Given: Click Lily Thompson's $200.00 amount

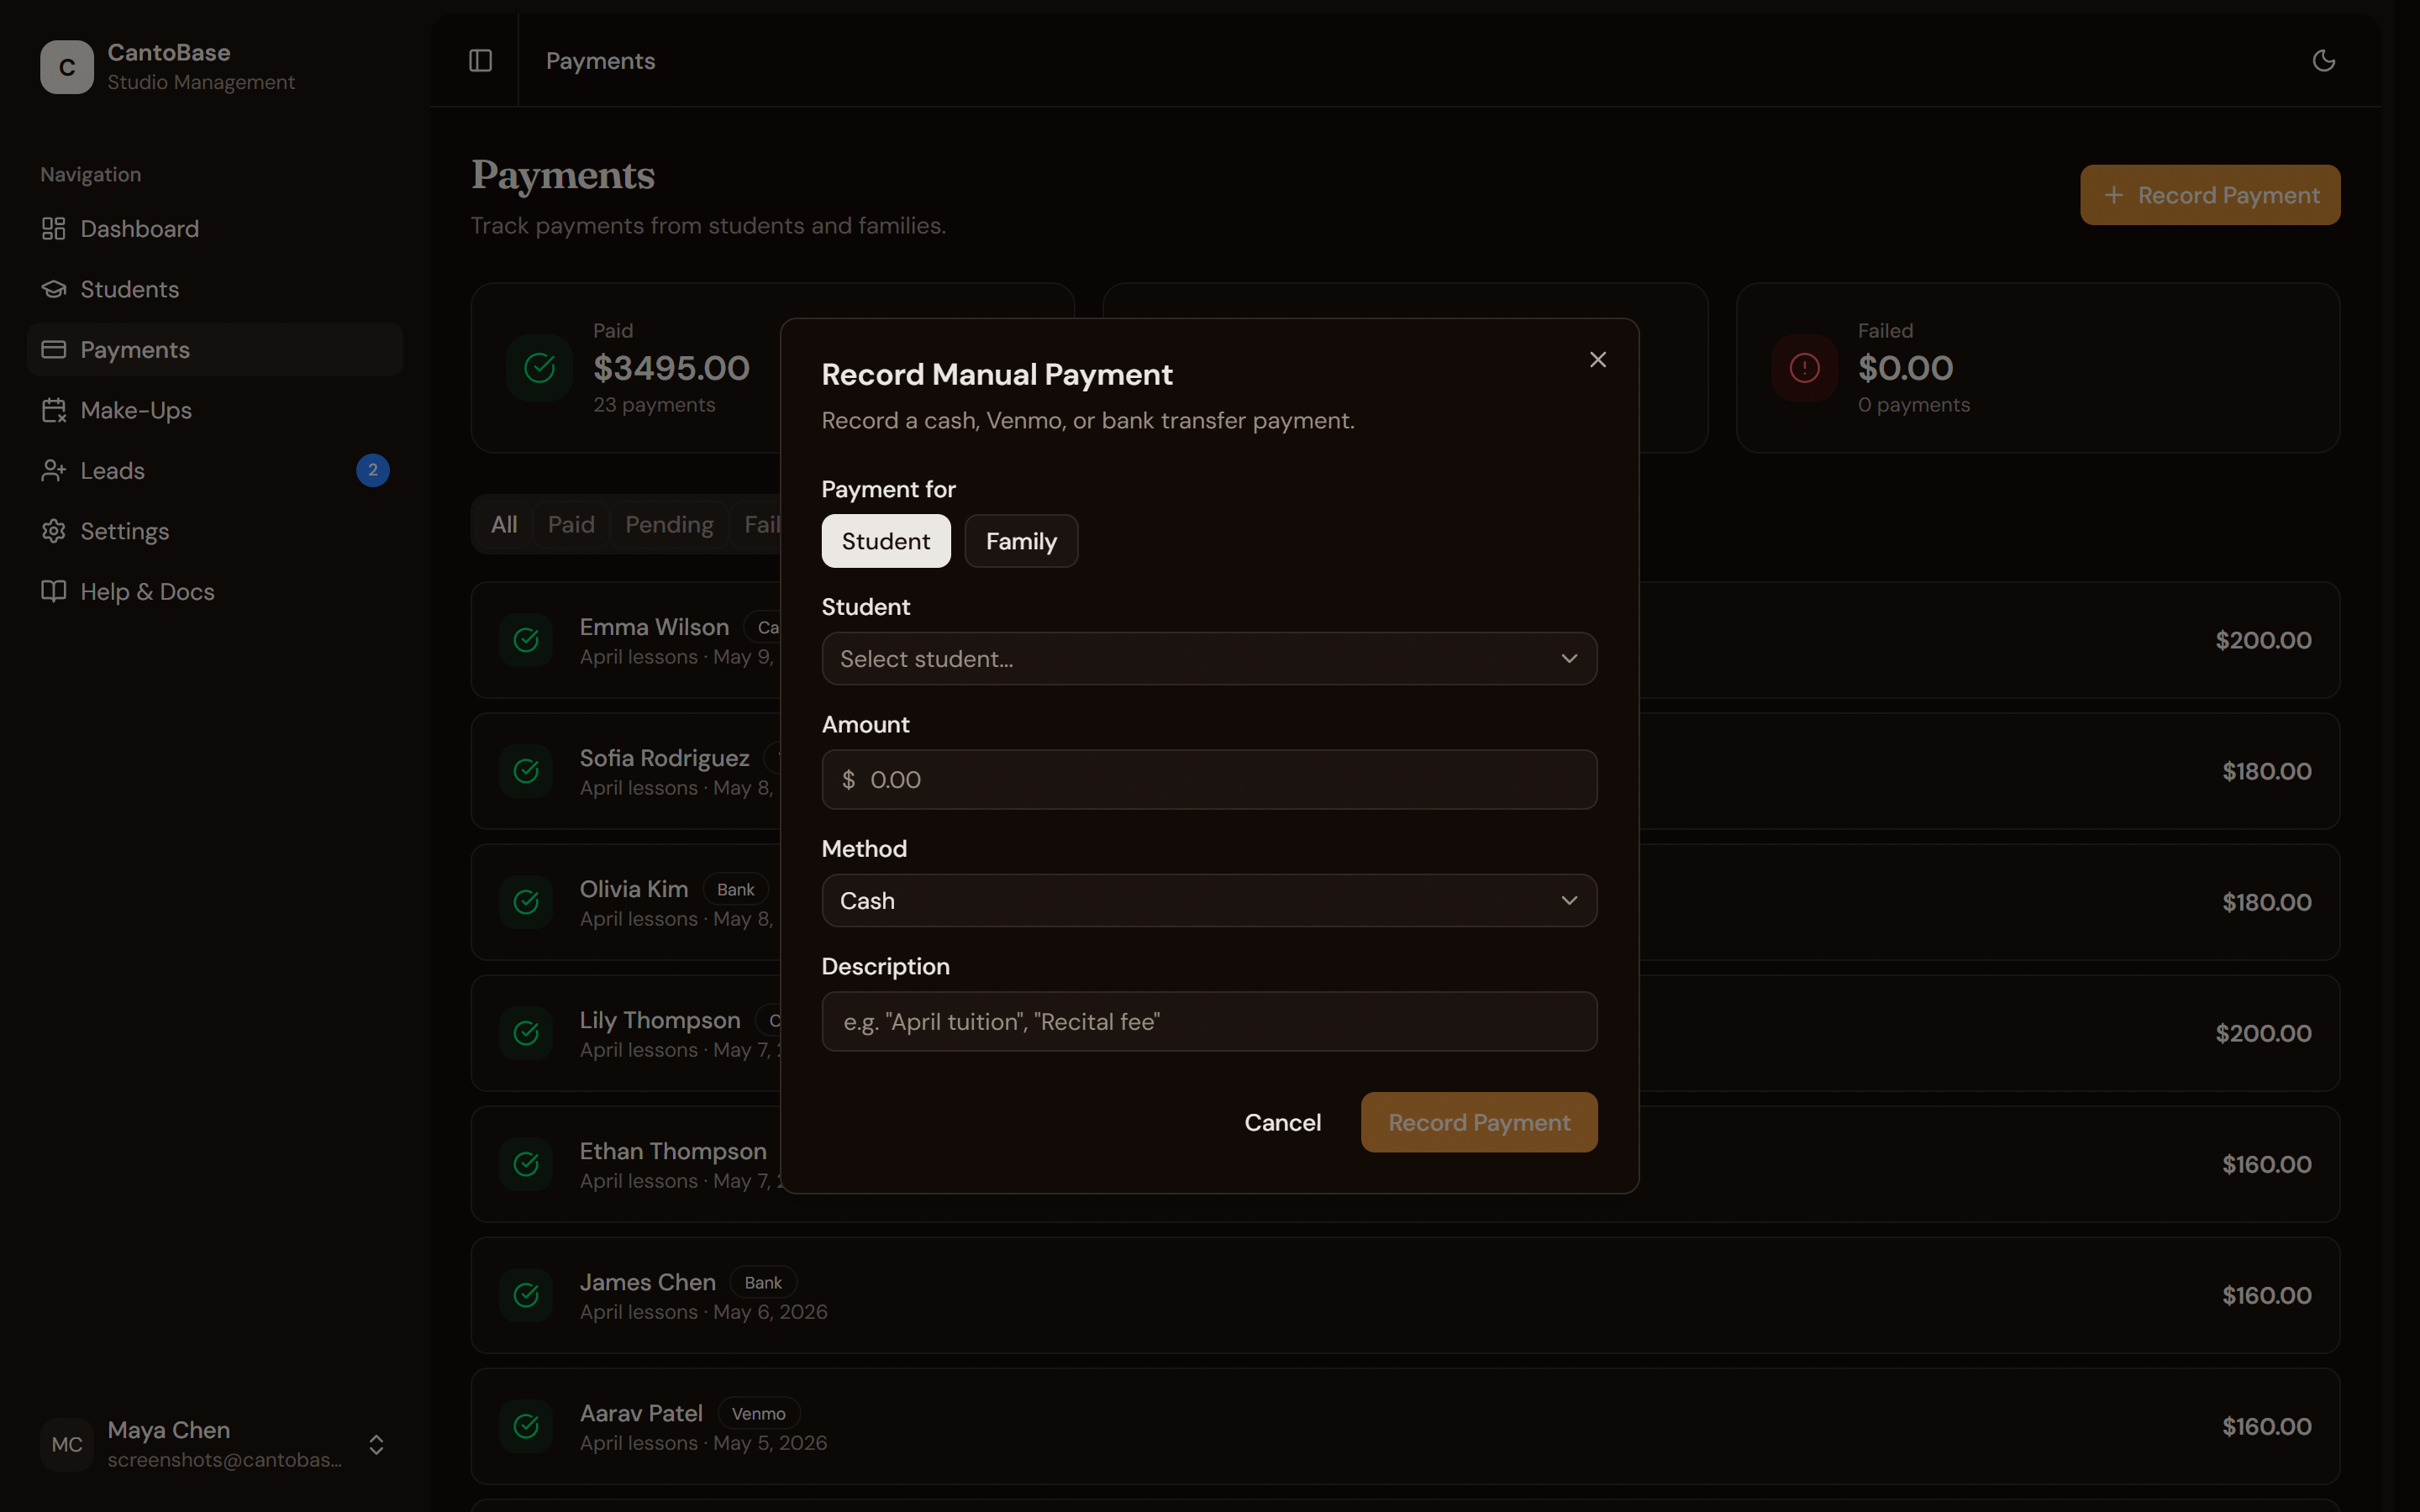Looking at the screenshot, I should [2263, 1033].
